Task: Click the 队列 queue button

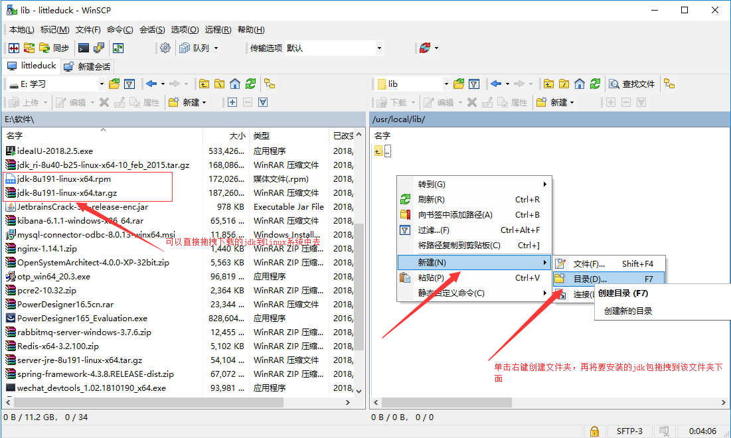Action: (x=195, y=48)
